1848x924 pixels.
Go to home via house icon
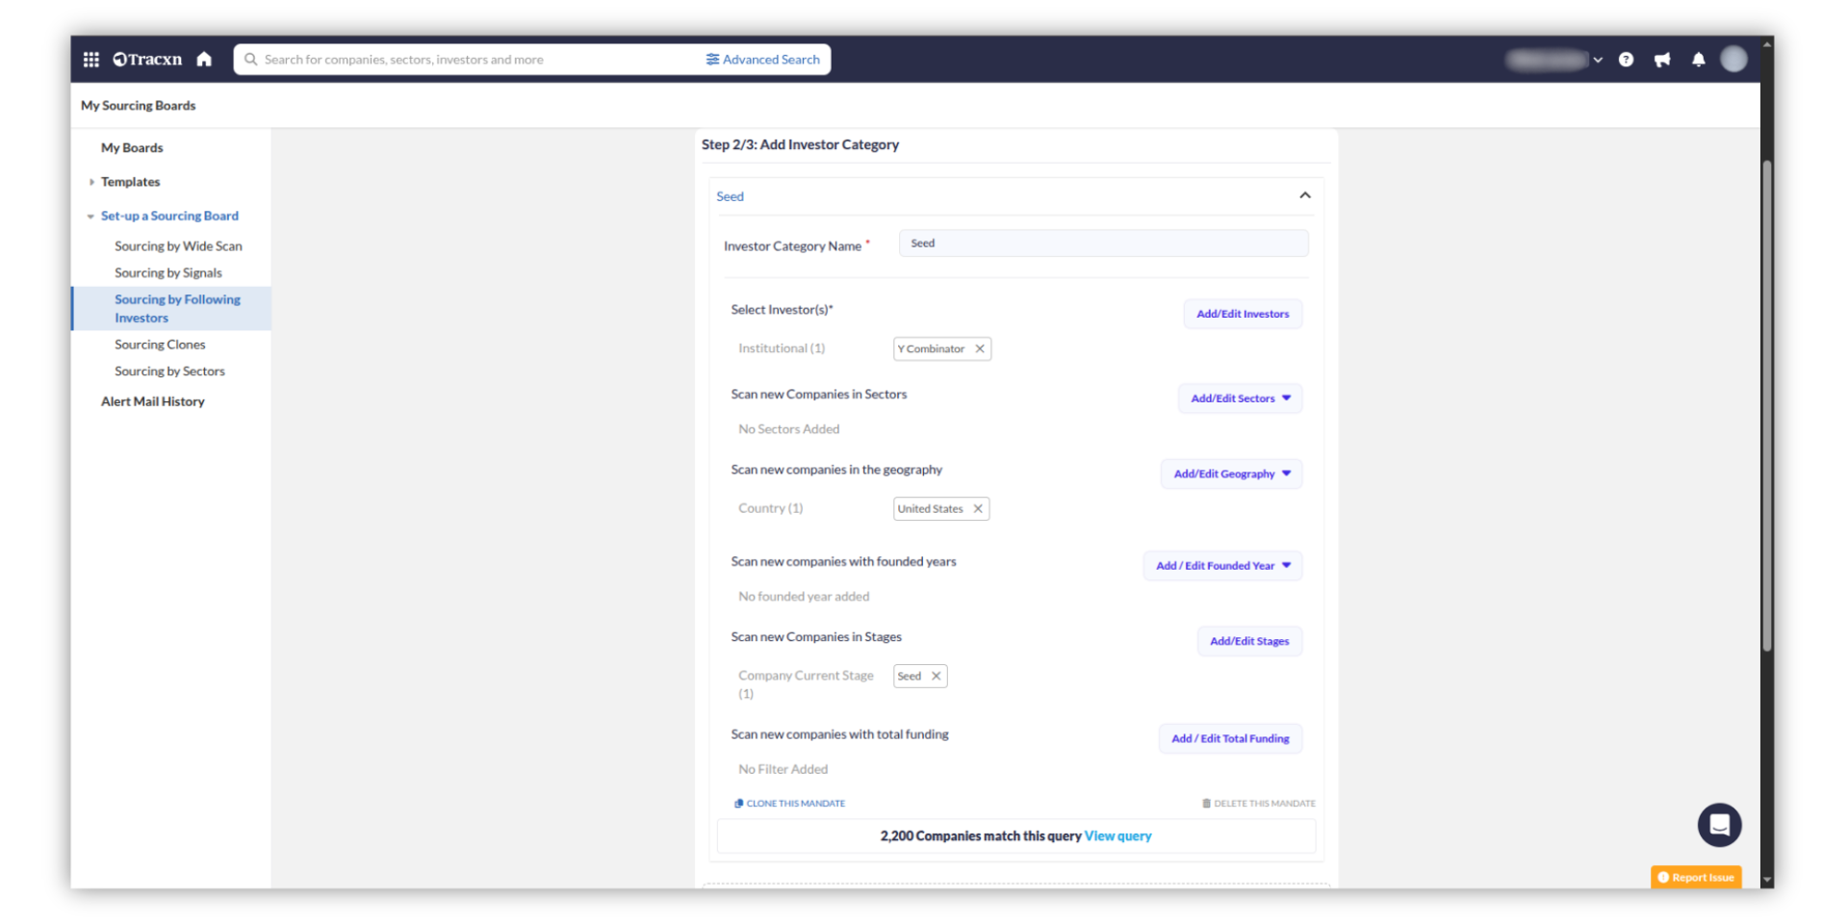coord(204,60)
